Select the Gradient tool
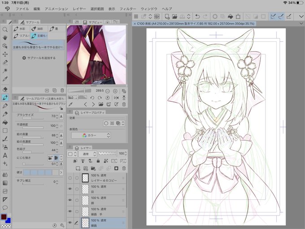Viewport: 305px width, 229px height. 5,183
